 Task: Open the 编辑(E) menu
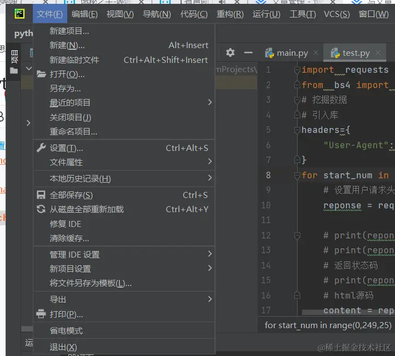84,14
